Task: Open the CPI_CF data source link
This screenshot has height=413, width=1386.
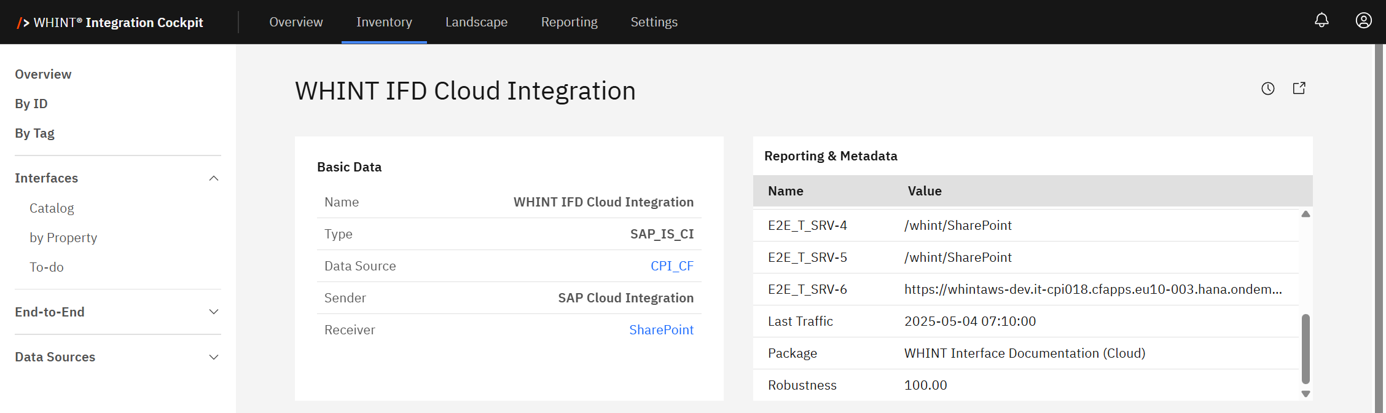Action: tap(671, 266)
